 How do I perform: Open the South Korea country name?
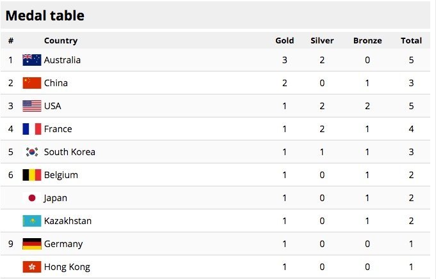pos(70,152)
